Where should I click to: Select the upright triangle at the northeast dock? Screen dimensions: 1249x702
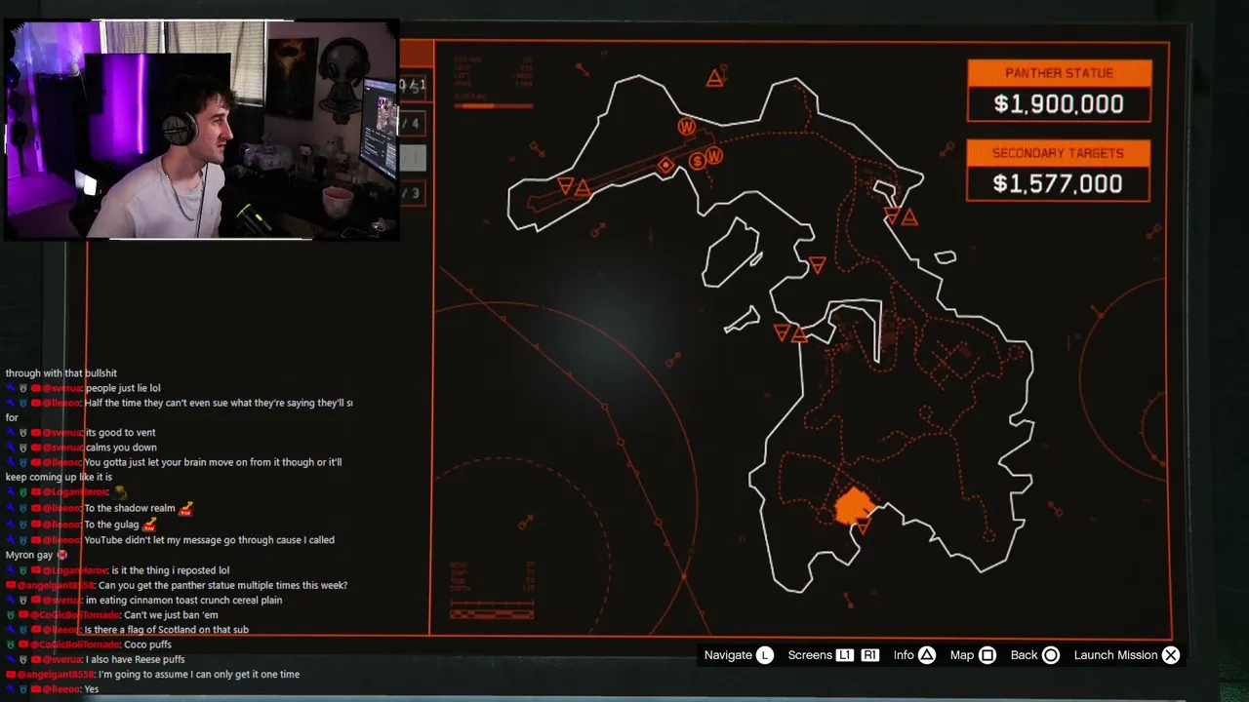[x=909, y=218]
